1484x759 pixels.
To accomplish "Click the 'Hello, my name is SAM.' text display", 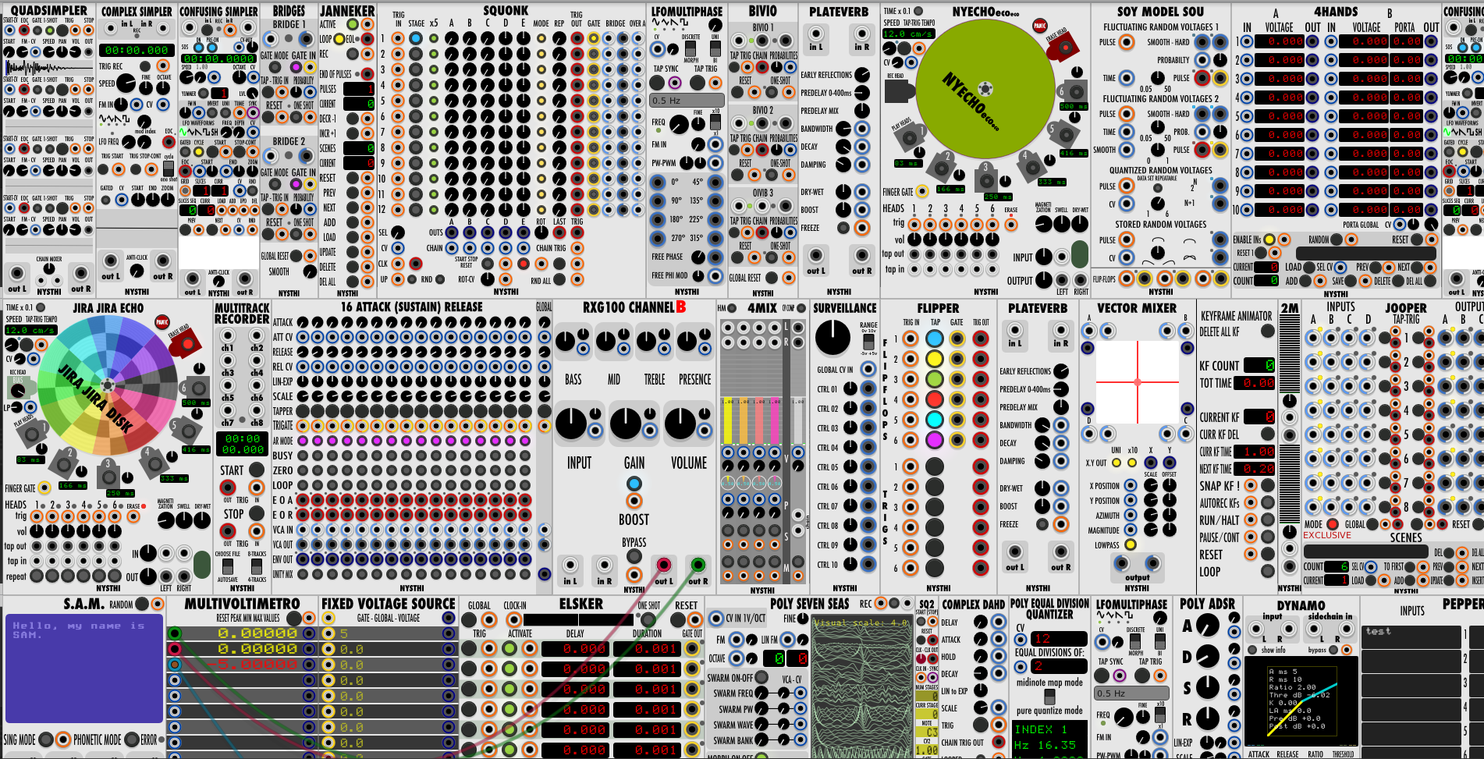I will pos(84,669).
